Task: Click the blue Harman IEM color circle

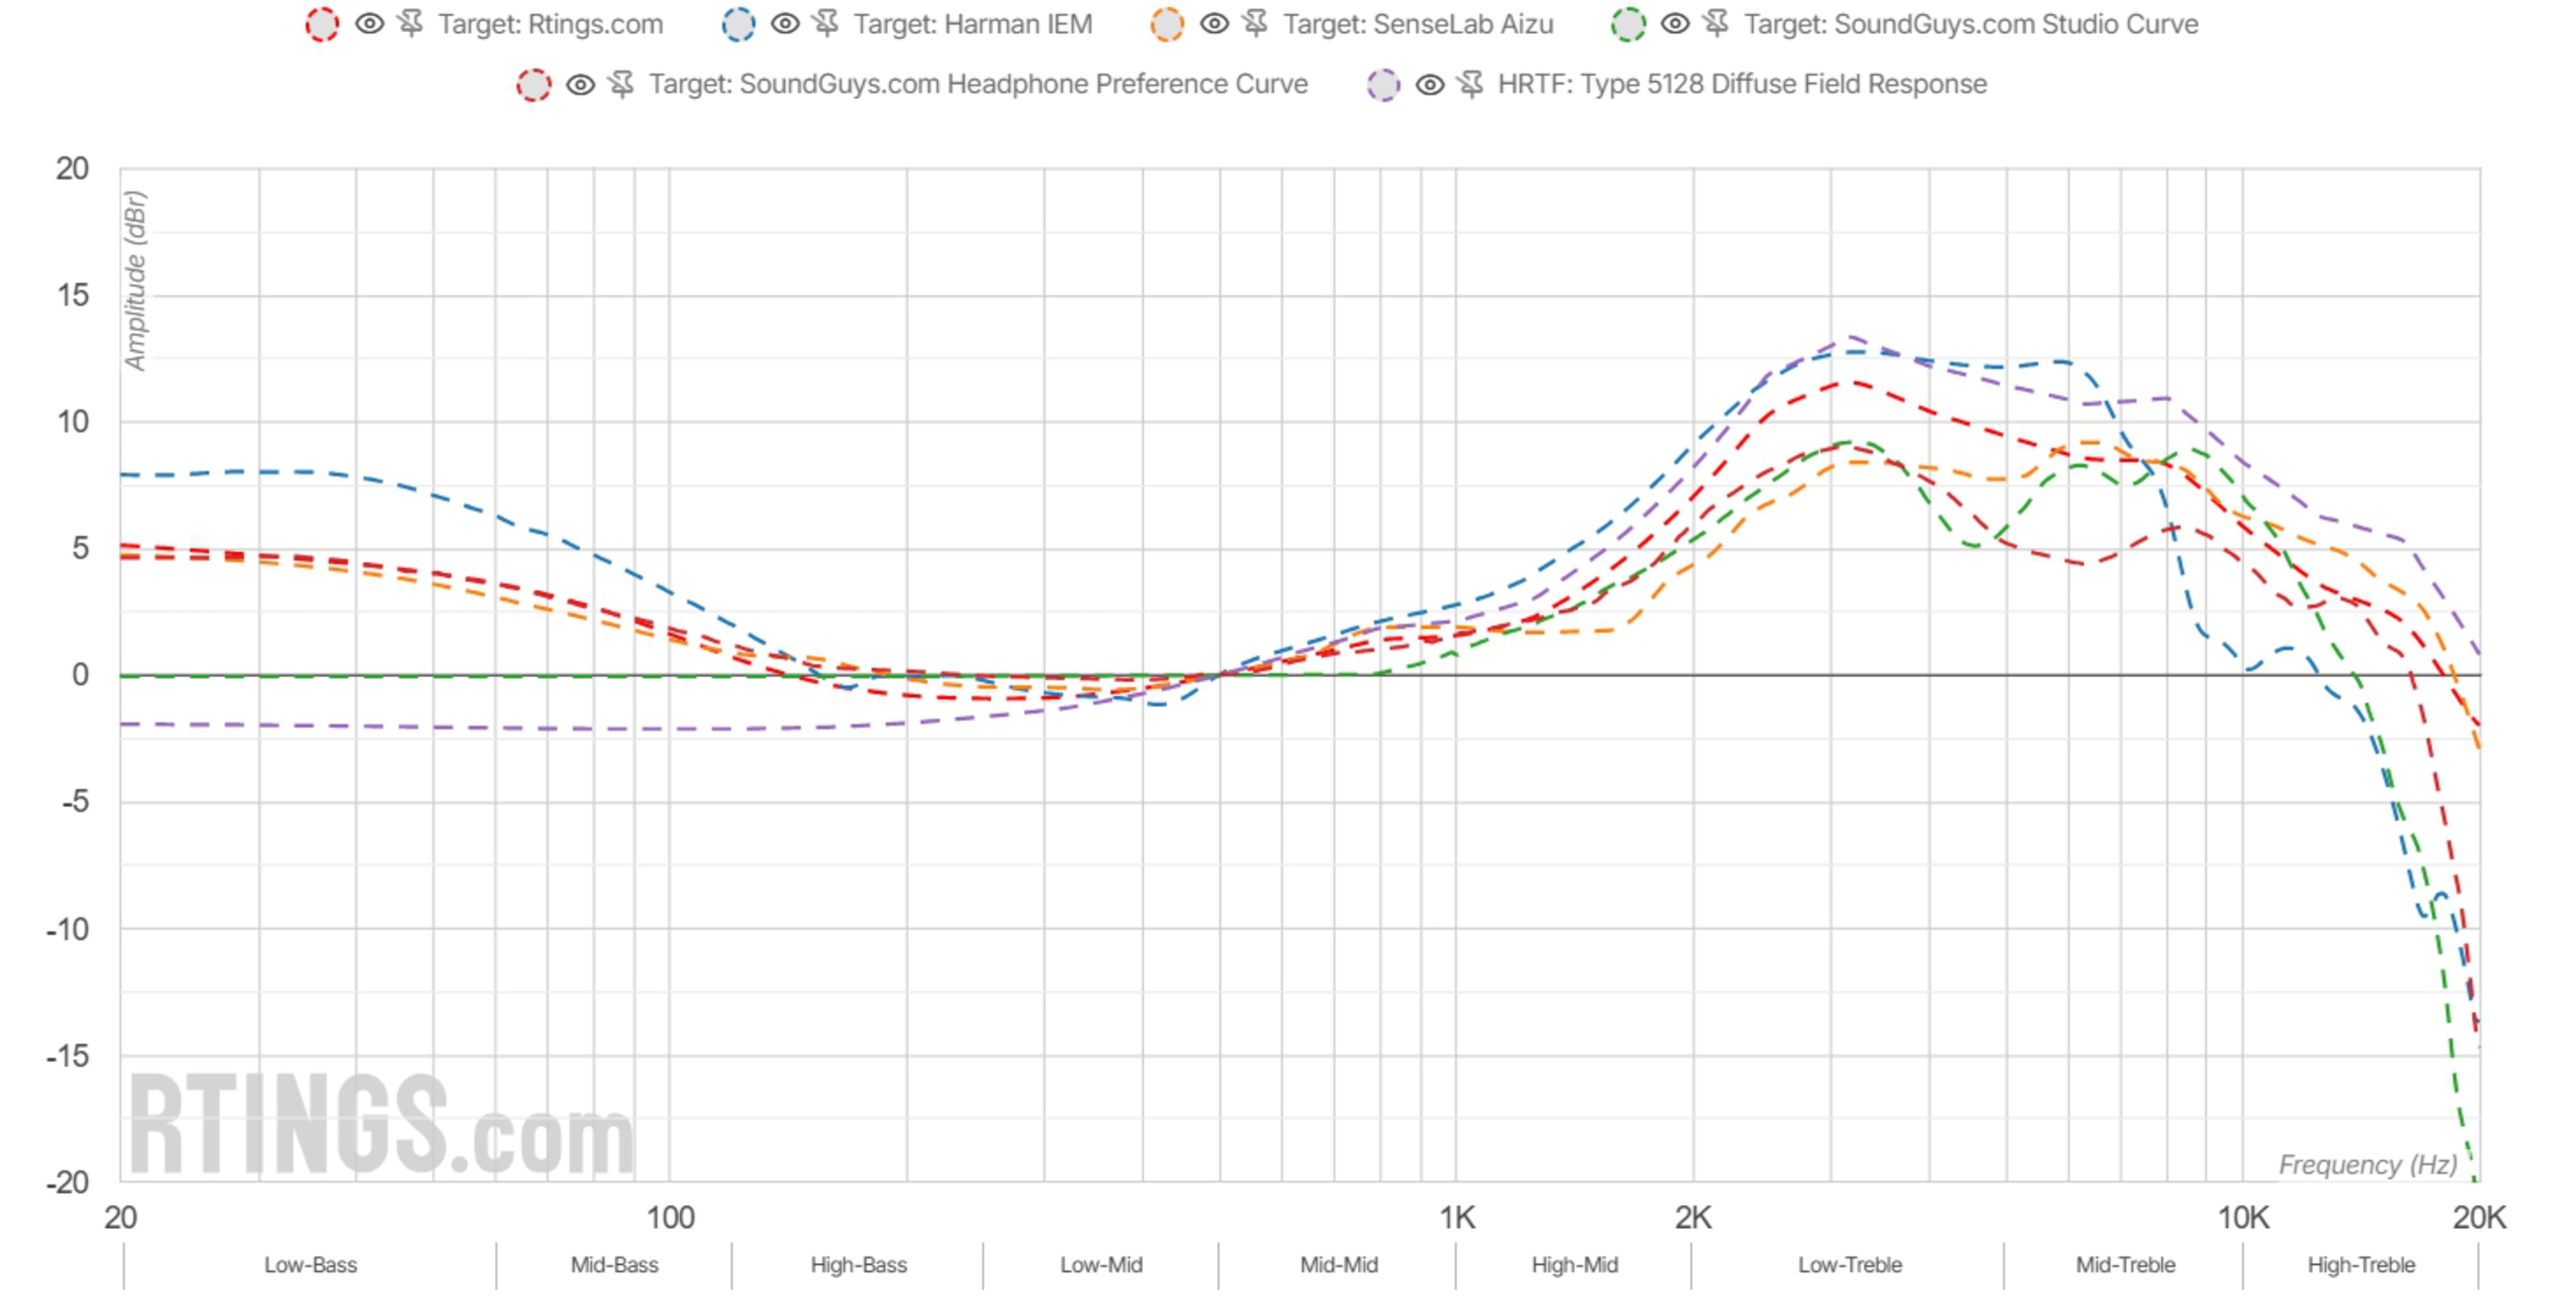Action: 738,25
